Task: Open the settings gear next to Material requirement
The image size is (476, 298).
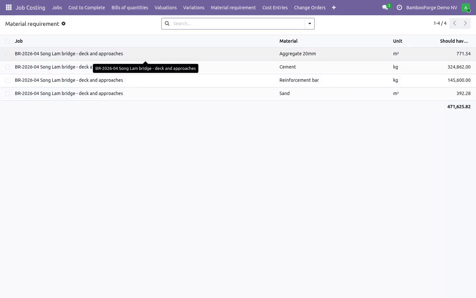Action: tap(63, 24)
